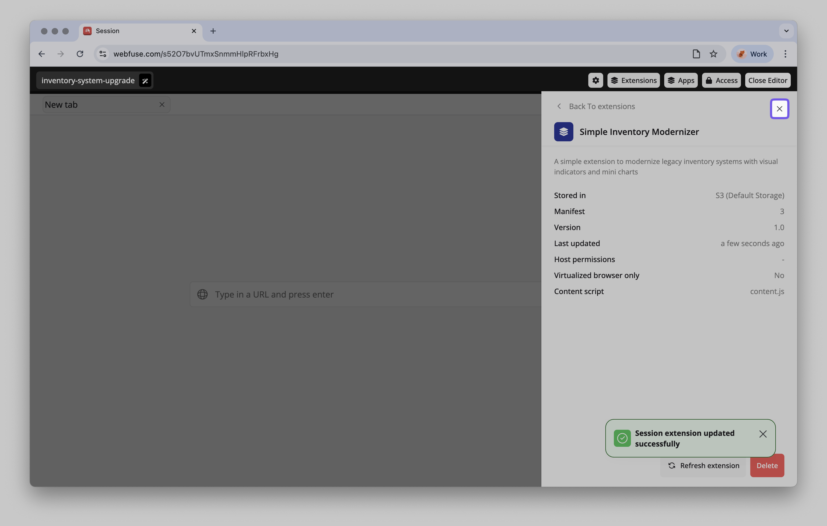Open the browser tab list chevron
Viewport: 827px width, 526px height.
pyautogui.click(x=786, y=31)
